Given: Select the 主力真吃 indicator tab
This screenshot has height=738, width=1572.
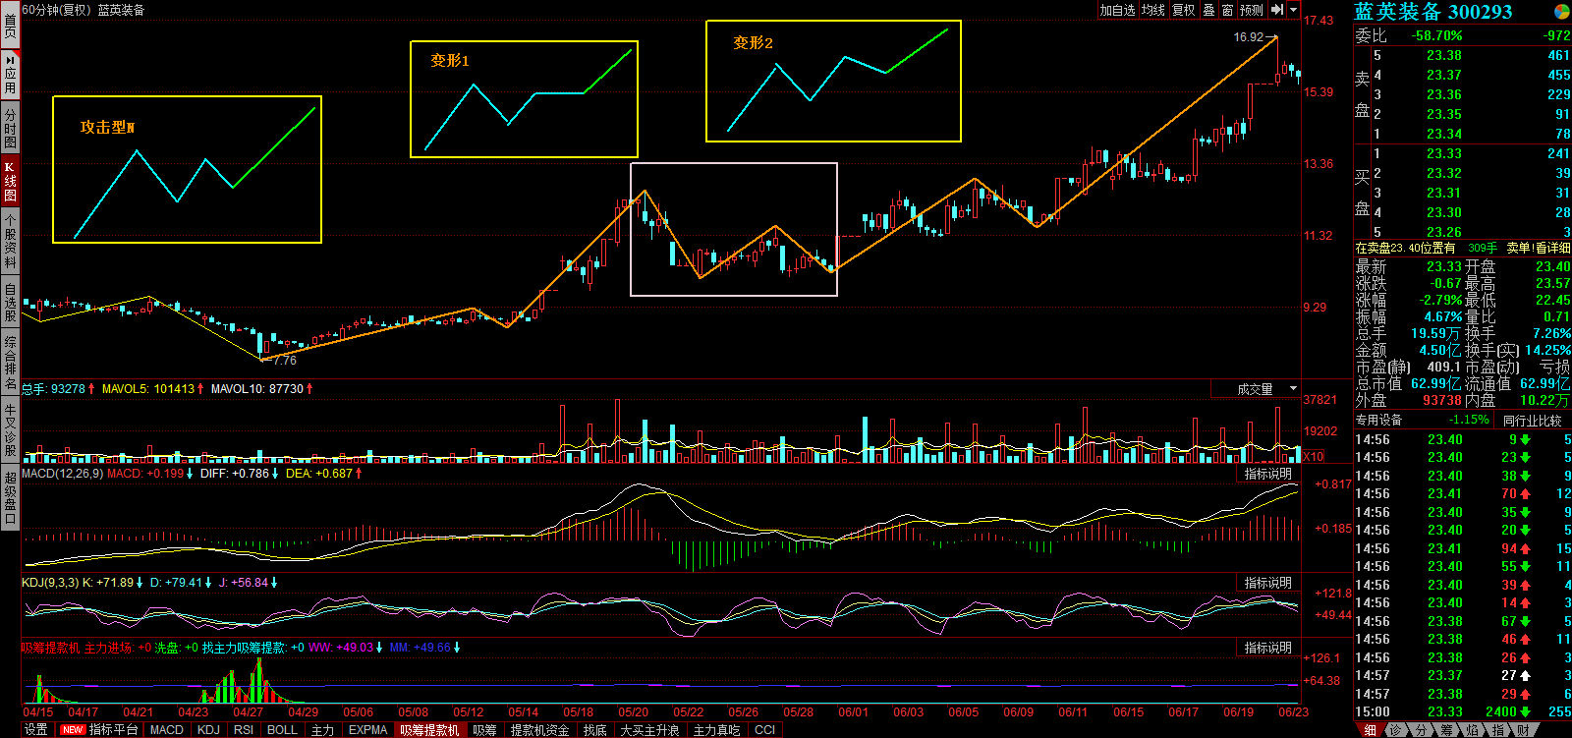Looking at the screenshot, I should 716,729.
